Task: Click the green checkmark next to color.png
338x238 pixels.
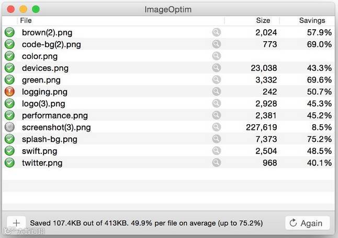Action: pos(9,56)
